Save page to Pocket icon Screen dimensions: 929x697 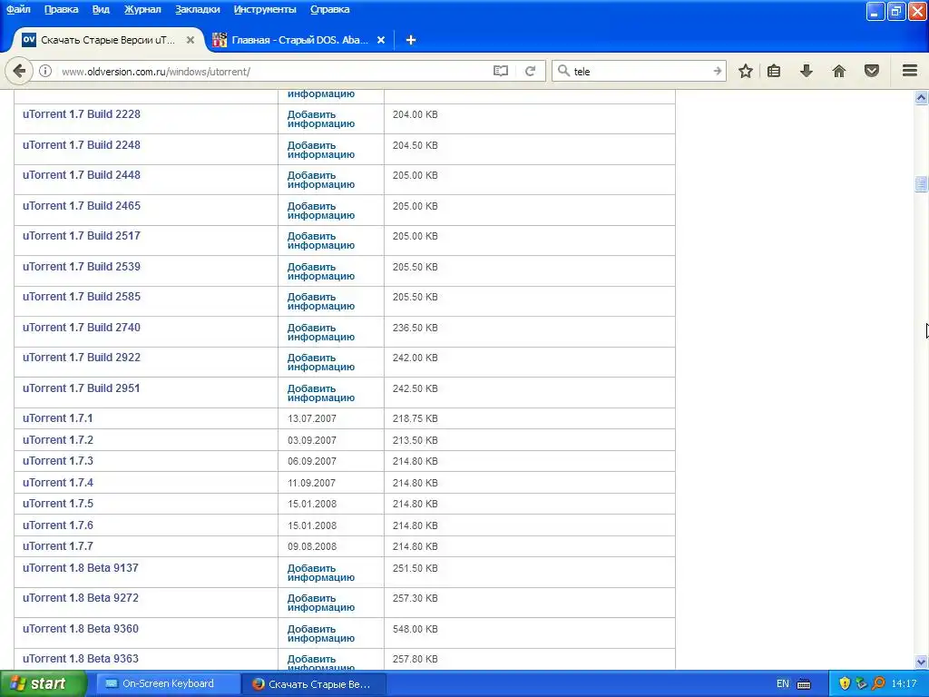click(x=872, y=71)
